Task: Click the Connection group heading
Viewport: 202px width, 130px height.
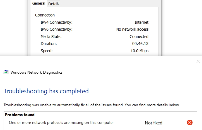Action: click(45, 15)
